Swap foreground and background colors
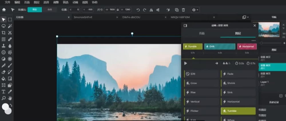Image resolution: width=286 pixels, height=121 pixels. pos(11,105)
